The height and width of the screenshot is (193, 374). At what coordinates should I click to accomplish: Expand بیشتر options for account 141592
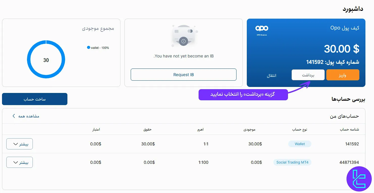pyautogui.click(x=19, y=144)
